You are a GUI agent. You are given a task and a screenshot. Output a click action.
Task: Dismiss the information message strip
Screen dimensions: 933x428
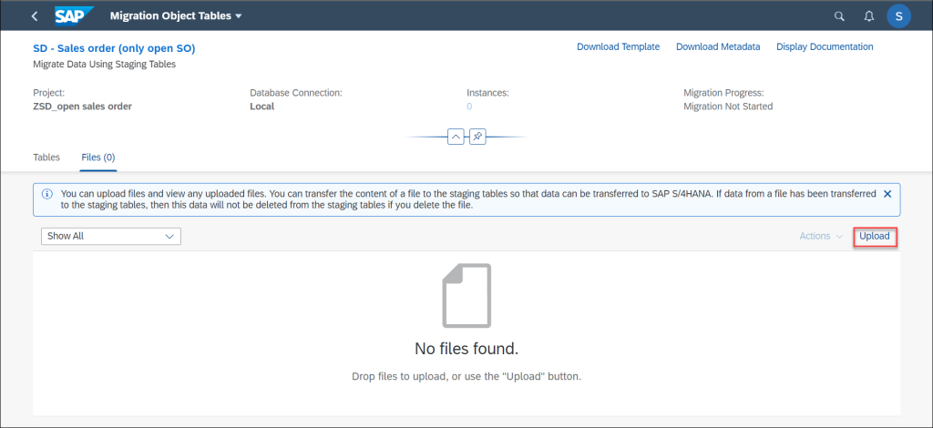pos(887,194)
